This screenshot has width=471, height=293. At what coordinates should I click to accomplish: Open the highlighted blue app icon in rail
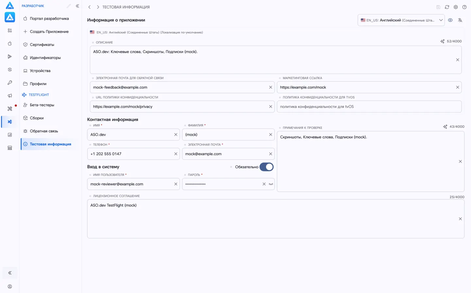tap(10, 17)
